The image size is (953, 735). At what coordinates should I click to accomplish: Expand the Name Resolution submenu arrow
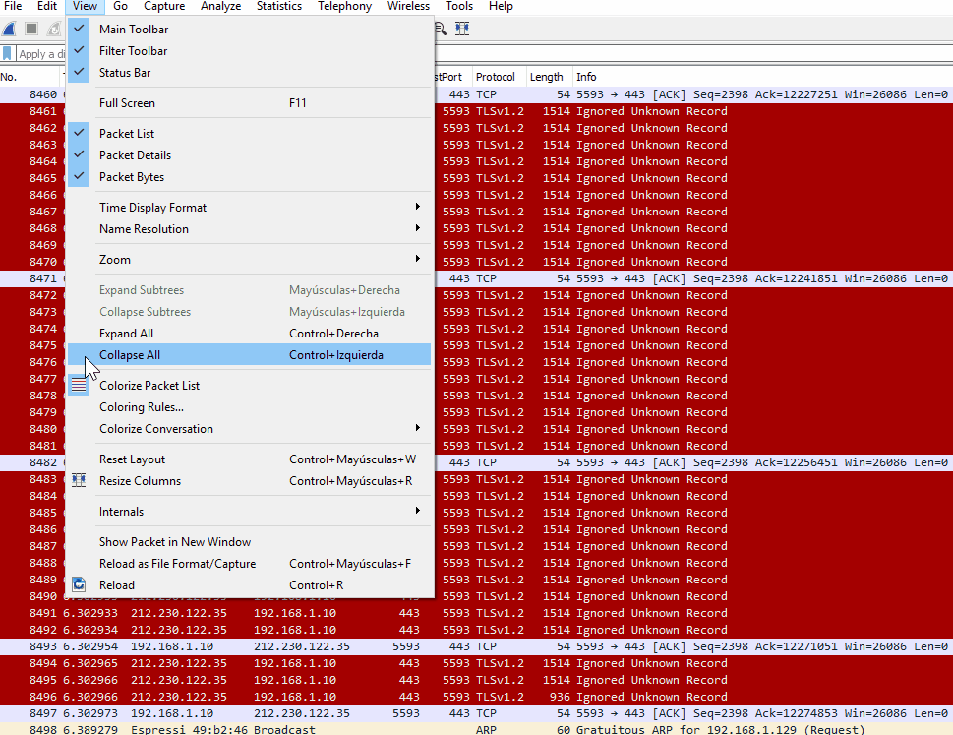(418, 228)
